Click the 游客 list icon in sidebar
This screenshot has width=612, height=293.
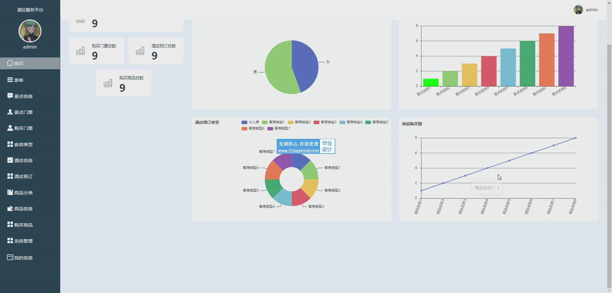pos(10,80)
